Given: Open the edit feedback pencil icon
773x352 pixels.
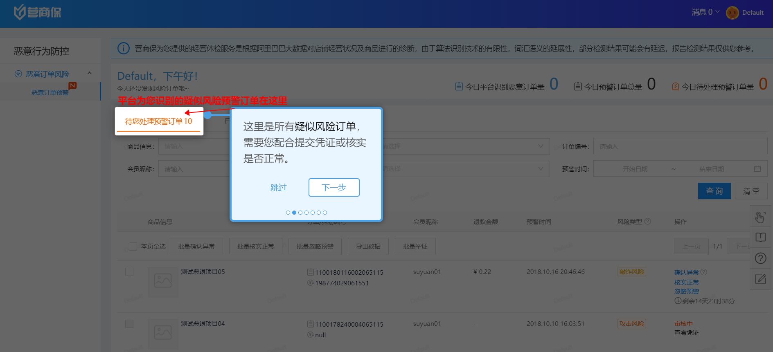Looking at the screenshot, I should tap(760, 279).
